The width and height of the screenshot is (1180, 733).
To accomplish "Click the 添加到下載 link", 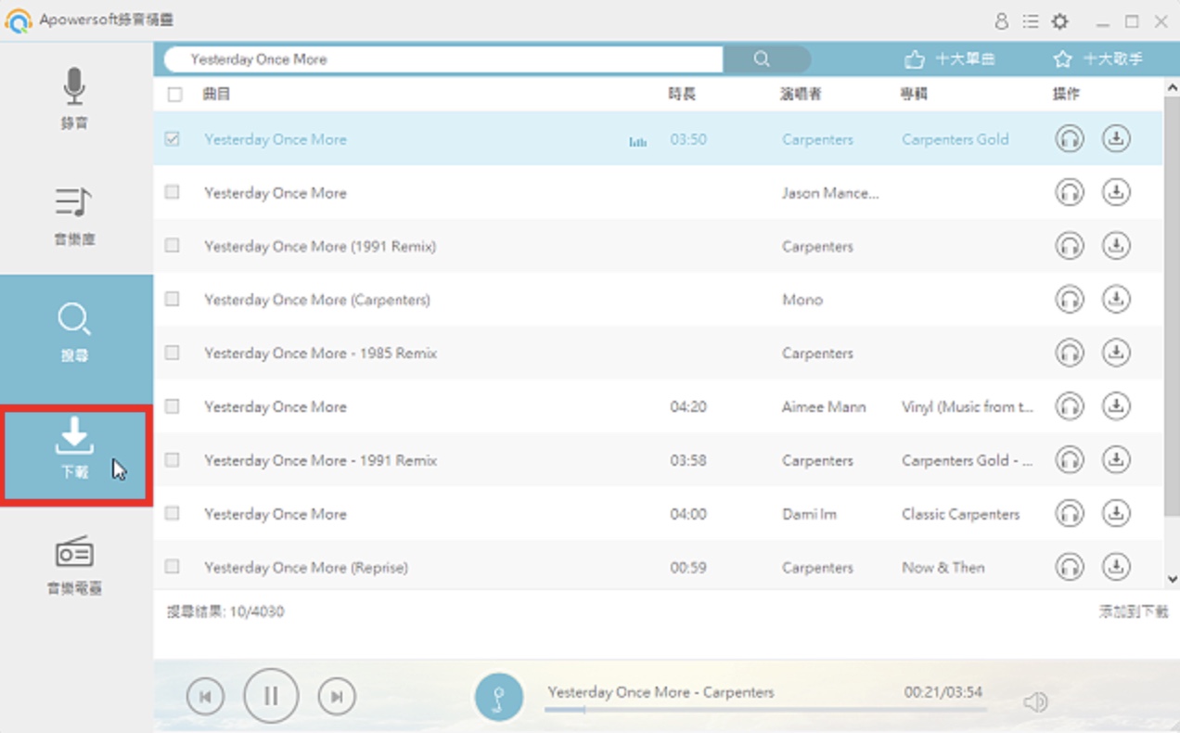I will (x=1133, y=611).
